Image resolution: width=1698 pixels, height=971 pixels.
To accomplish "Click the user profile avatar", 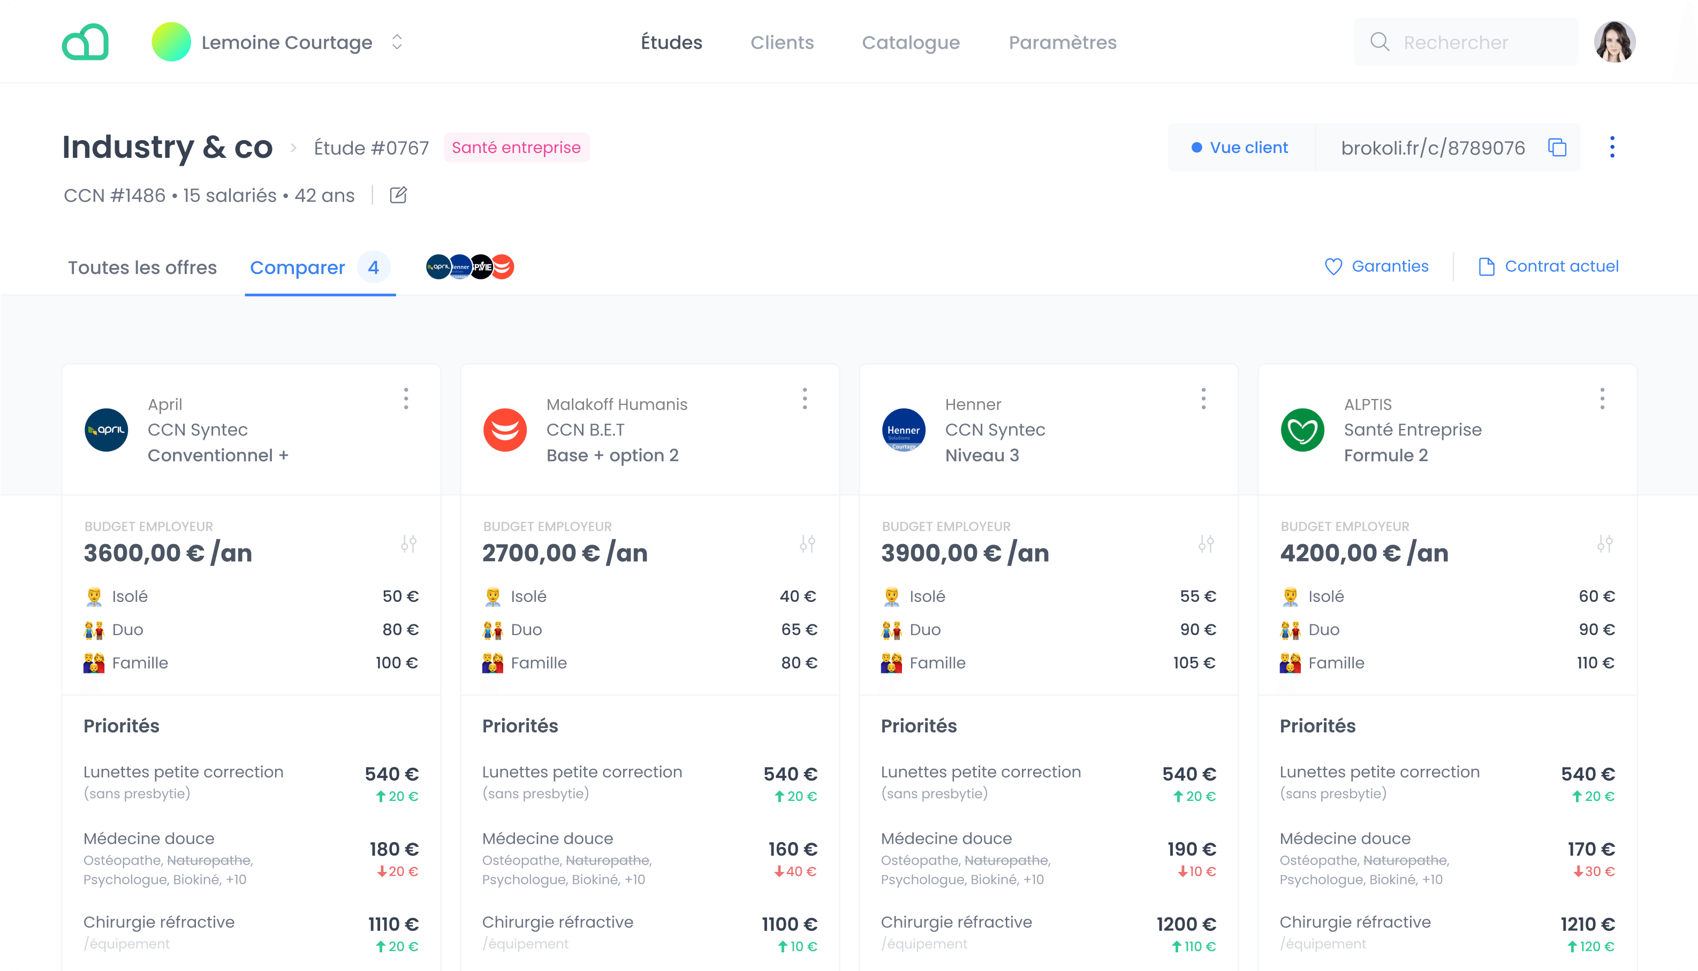I will pos(1614,42).
